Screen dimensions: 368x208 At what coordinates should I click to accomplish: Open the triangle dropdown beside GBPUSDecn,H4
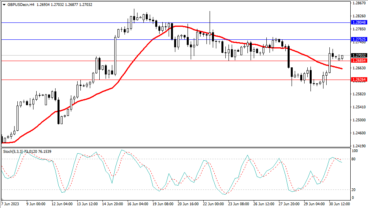(4, 4)
